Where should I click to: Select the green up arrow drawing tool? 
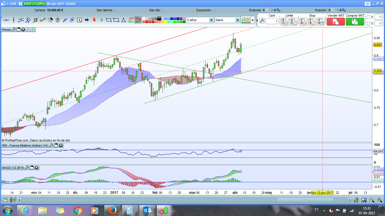click(x=101, y=20)
